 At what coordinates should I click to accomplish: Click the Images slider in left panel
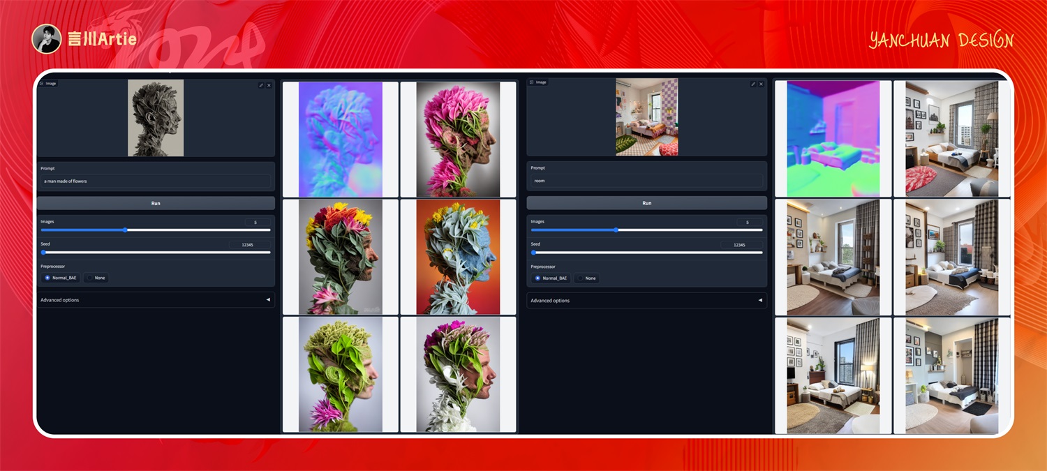(x=156, y=230)
